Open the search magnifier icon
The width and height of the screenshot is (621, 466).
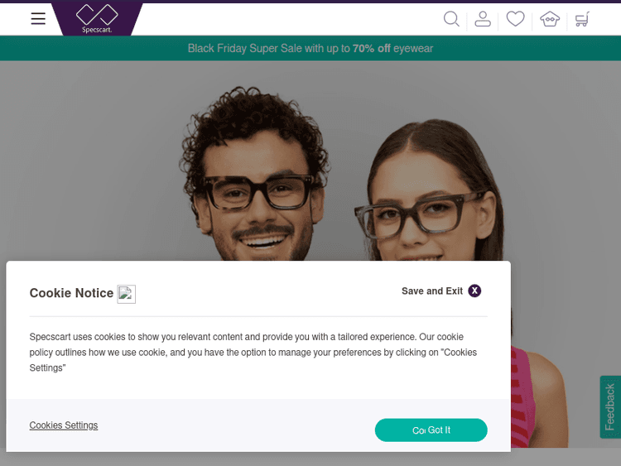451,19
